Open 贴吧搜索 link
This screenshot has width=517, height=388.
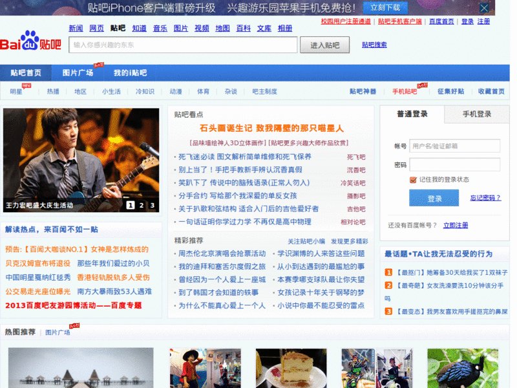(374, 45)
